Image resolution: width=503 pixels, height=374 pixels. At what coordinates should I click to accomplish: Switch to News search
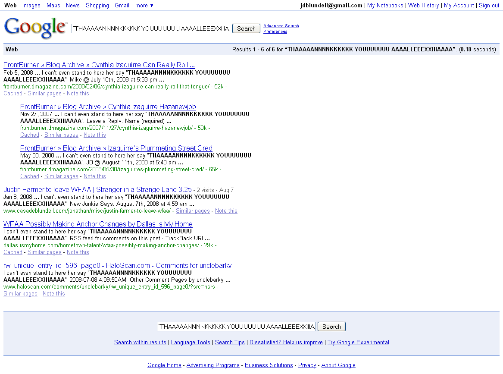(x=72, y=6)
